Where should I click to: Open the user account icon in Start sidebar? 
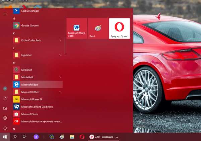coord(5,89)
